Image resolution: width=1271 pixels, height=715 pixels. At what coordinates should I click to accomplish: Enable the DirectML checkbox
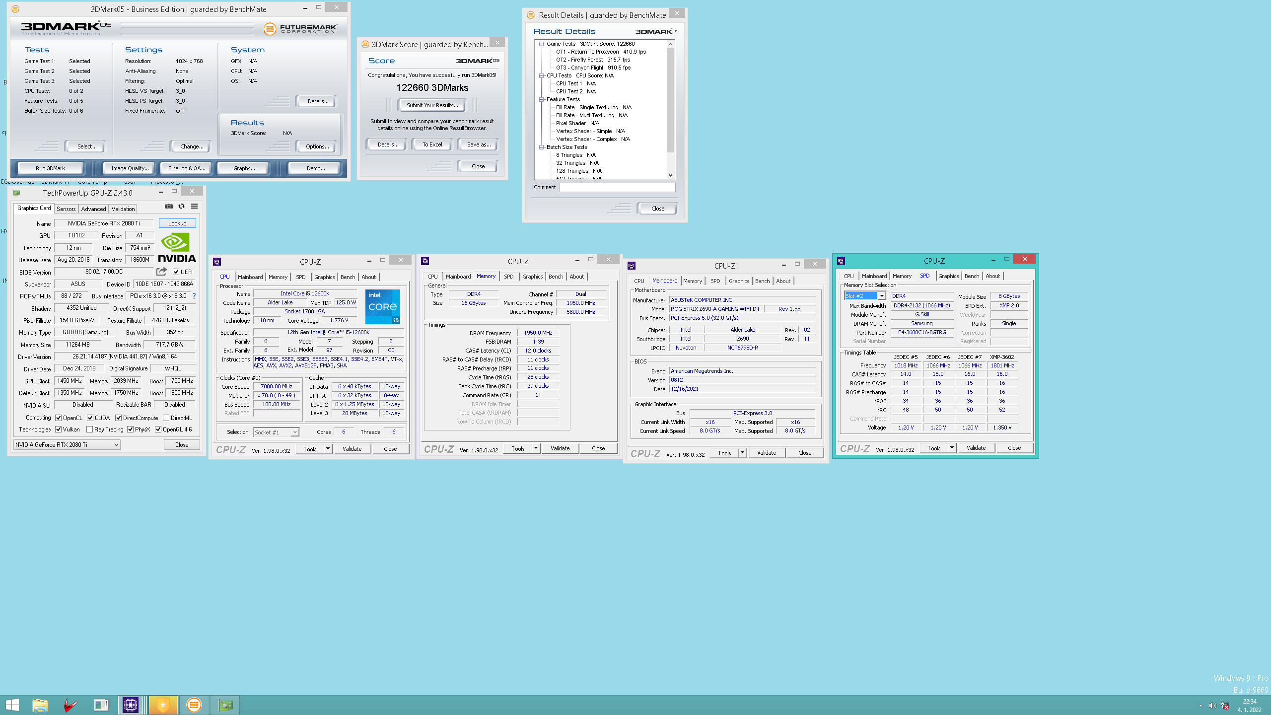pos(166,418)
